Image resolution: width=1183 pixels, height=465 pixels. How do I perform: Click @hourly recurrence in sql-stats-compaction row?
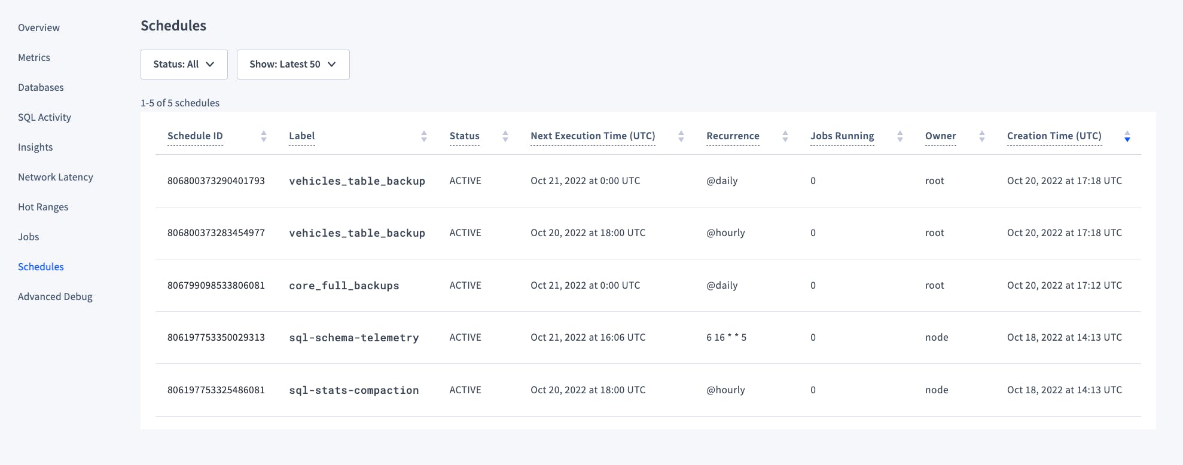point(725,390)
